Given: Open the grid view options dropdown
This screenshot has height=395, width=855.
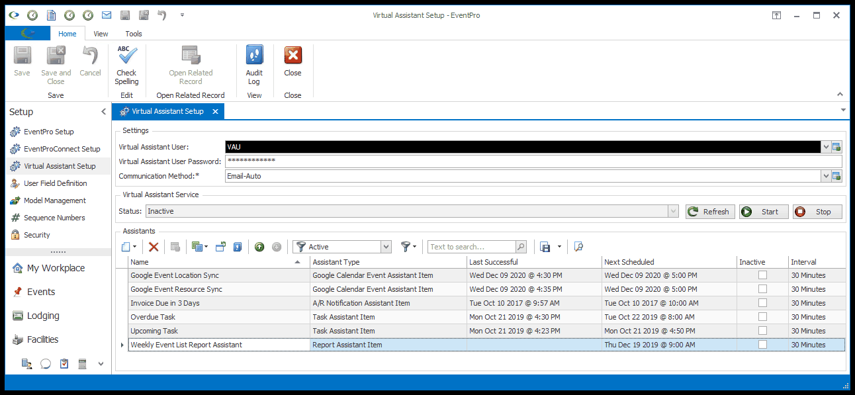Looking at the screenshot, I should (x=206, y=247).
